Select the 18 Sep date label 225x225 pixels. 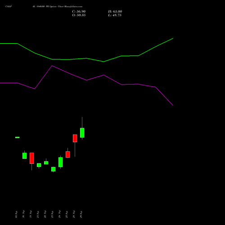pos(31,214)
